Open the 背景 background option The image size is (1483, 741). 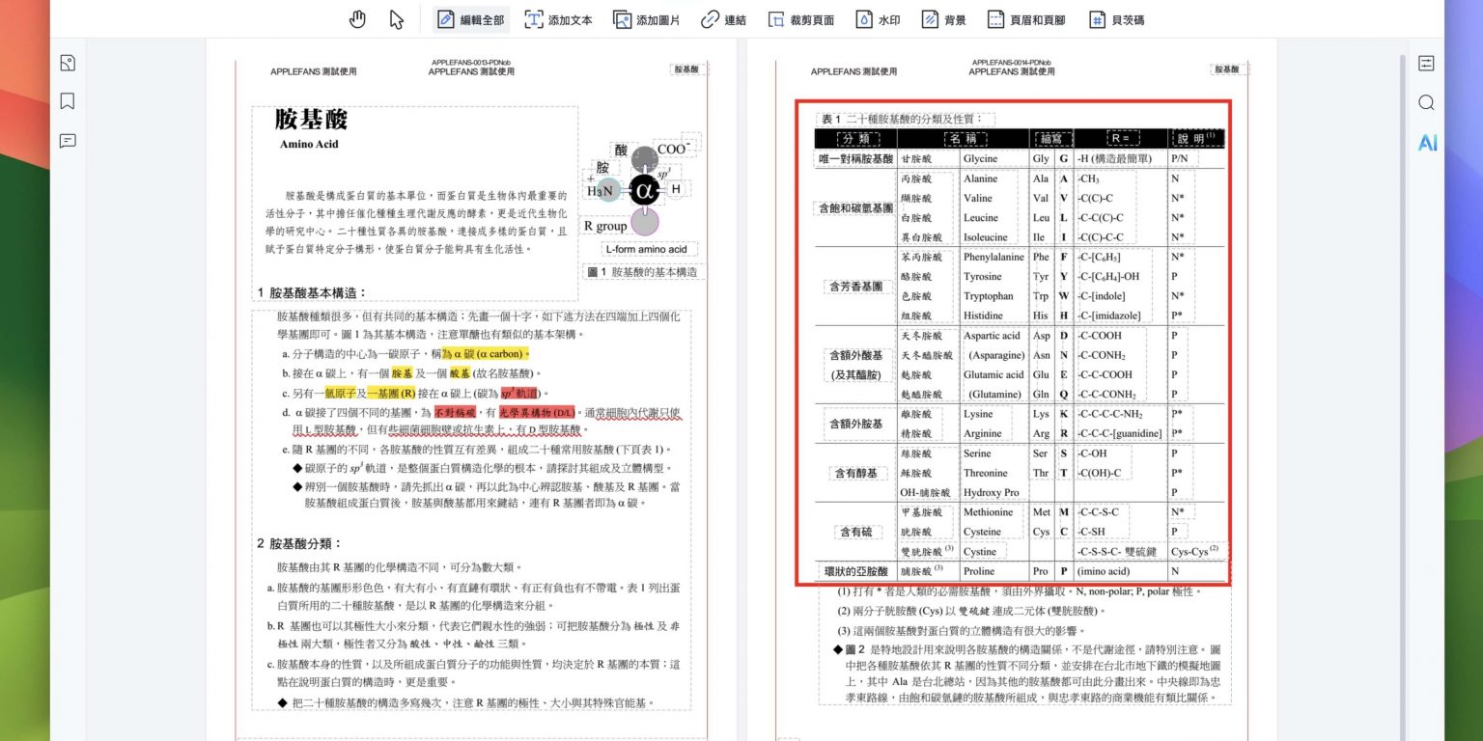pyautogui.click(x=943, y=19)
